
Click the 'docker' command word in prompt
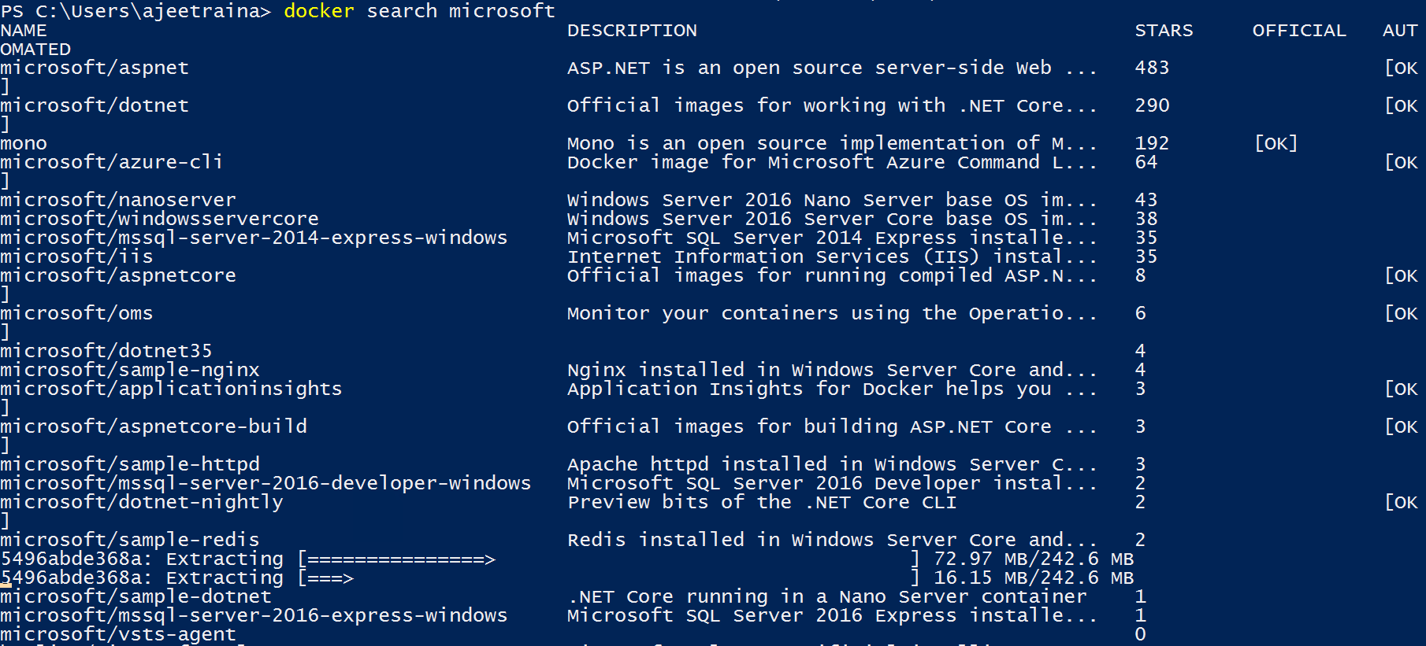[318, 11]
